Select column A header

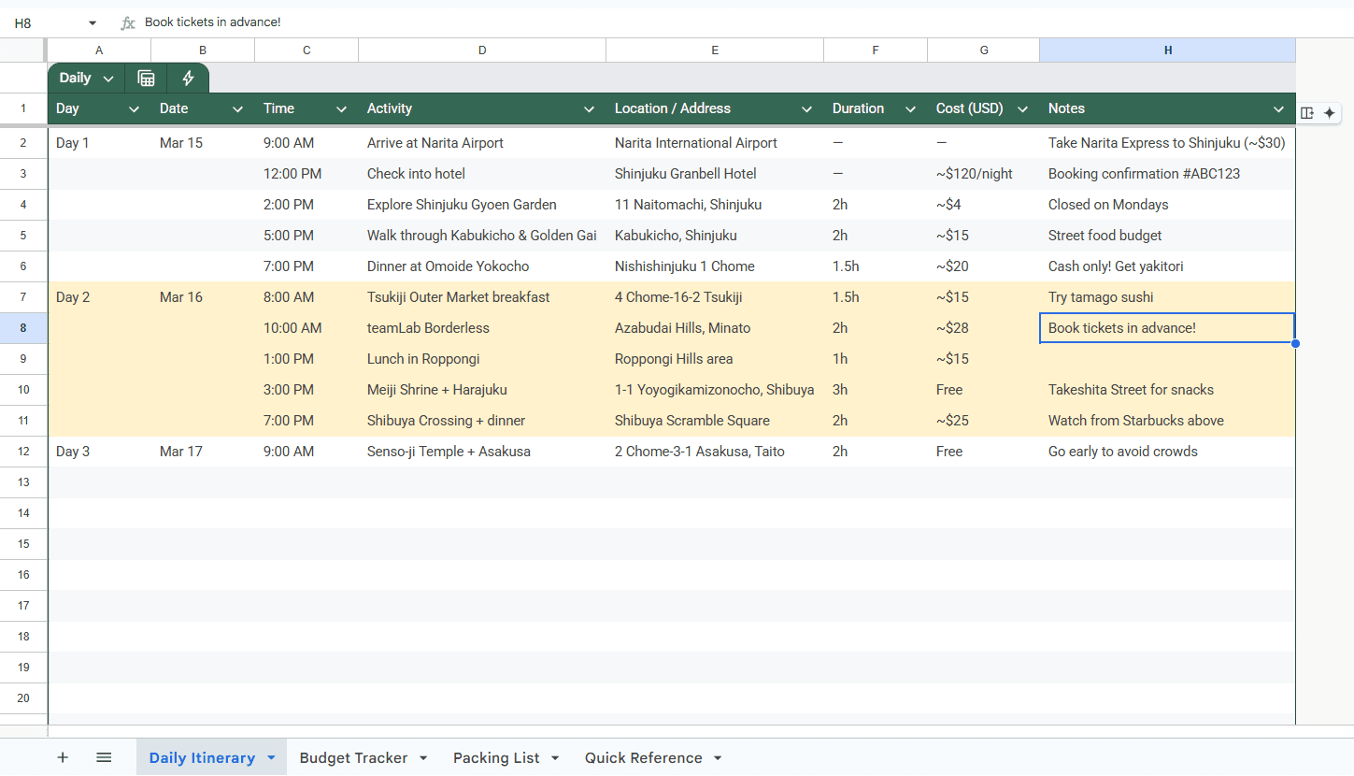pos(99,50)
